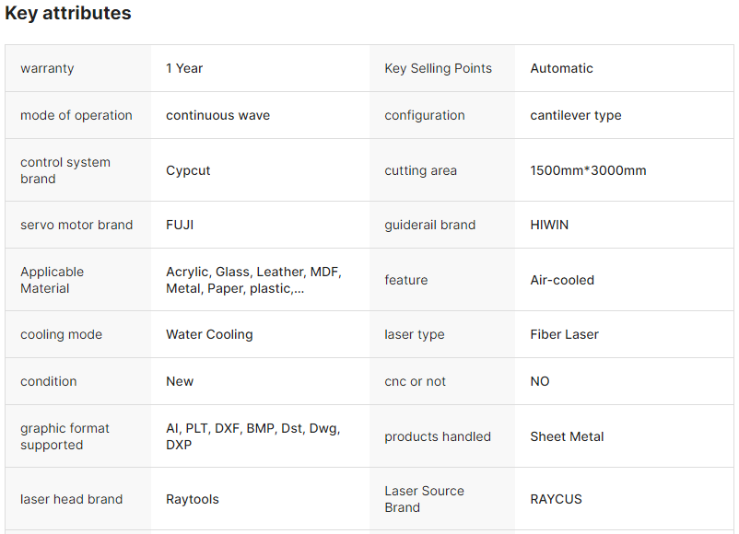Click the "Water Cooling" cooling mode value

209,334
